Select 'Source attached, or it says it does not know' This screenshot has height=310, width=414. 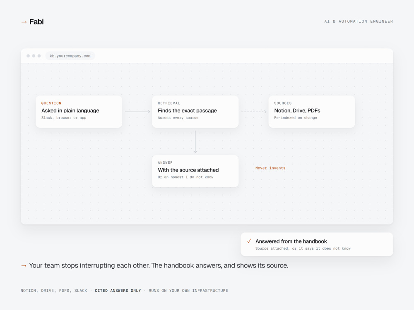pos(303,248)
